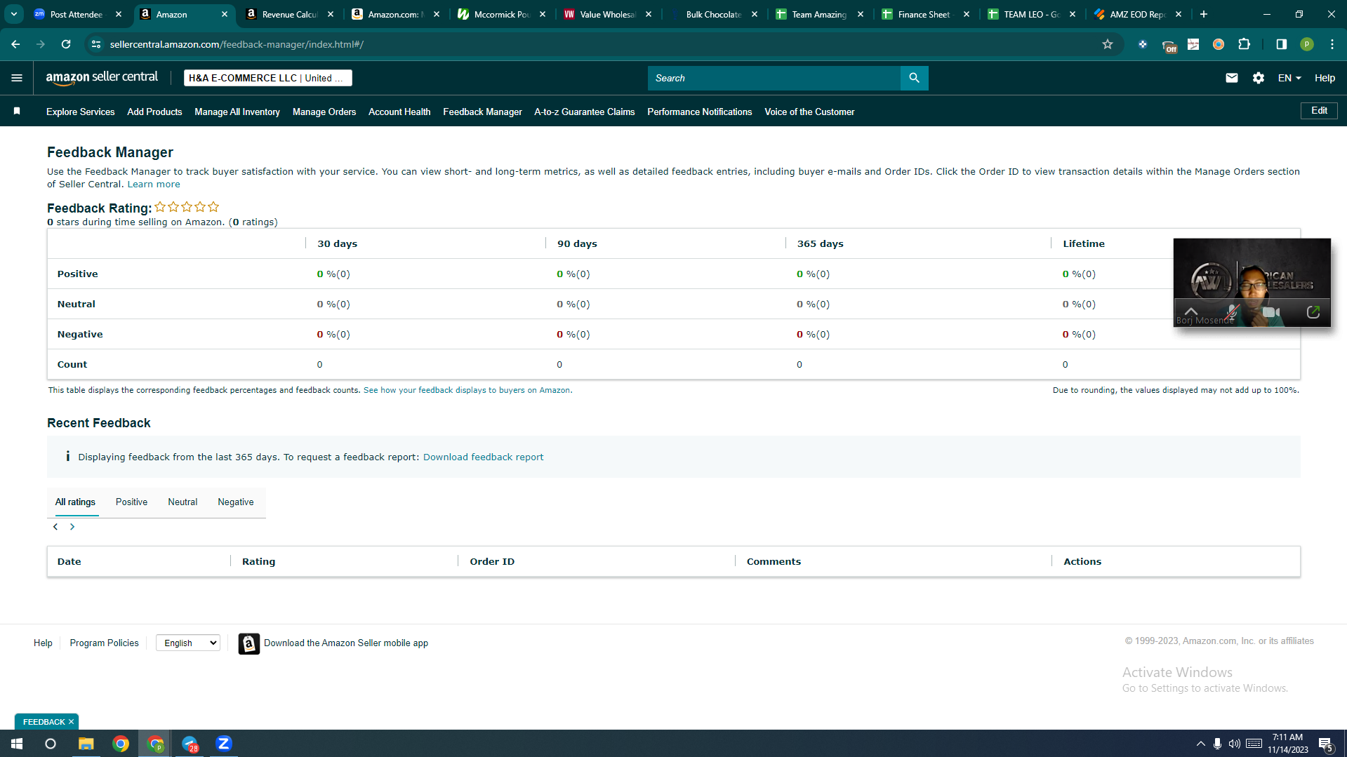The height and width of the screenshot is (757, 1347).
Task: Close the Mccormick Pou browser tab
Action: [x=543, y=14]
